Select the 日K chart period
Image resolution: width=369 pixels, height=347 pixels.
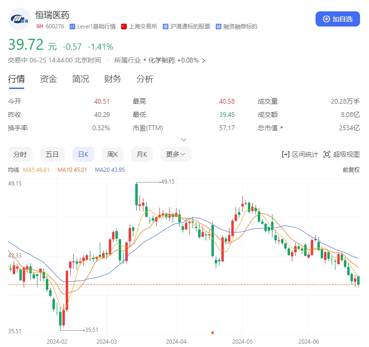[x=83, y=154]
